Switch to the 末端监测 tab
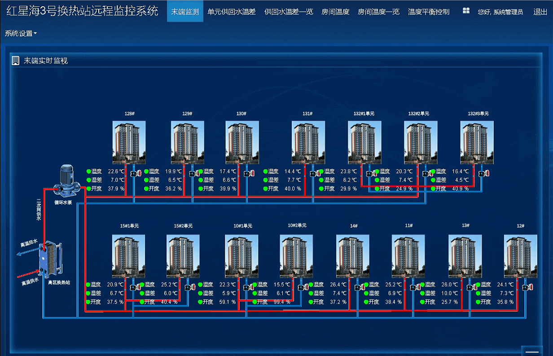This screenshot has height=356, width=553. [185, 12]
